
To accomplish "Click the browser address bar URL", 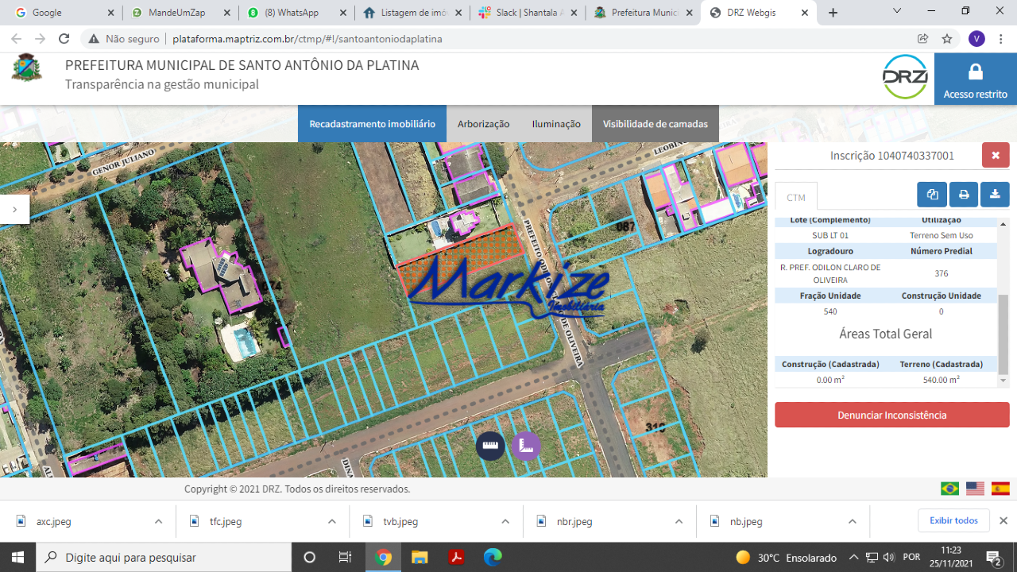I will tap(307, 38).
